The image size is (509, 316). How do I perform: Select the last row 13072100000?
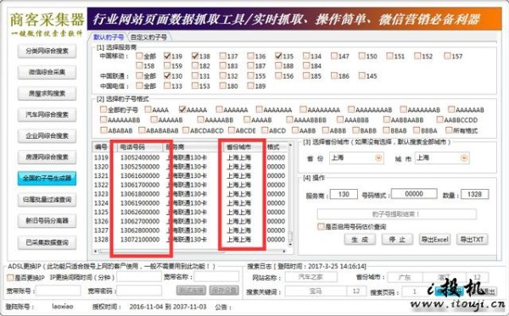tap(189, 240)
